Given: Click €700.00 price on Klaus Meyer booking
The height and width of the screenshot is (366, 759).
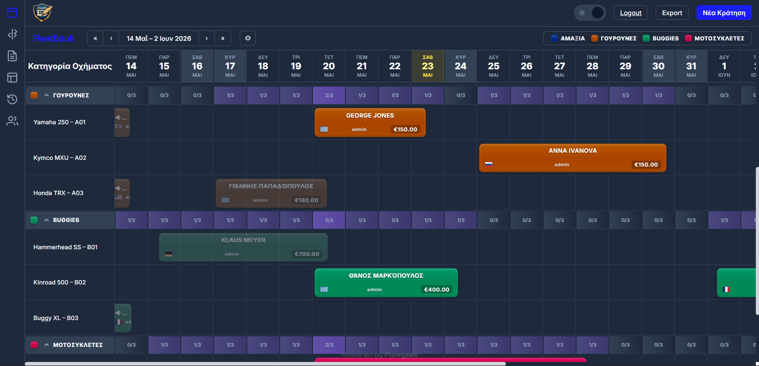Looking at the screenshot, I should click(307, 254).
